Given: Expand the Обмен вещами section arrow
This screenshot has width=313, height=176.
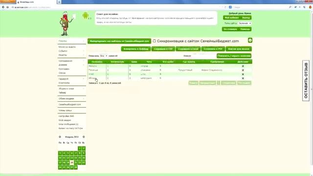Looking at the screenshot, I should [x=84, y=99].
